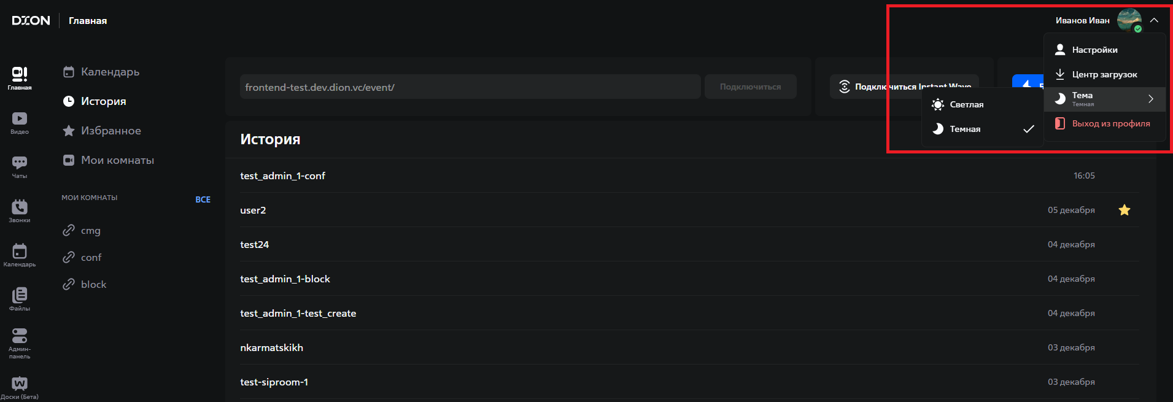1173x402 pixels.
Task: Click Выход из профиля to log out
Action: (1110, 123)
